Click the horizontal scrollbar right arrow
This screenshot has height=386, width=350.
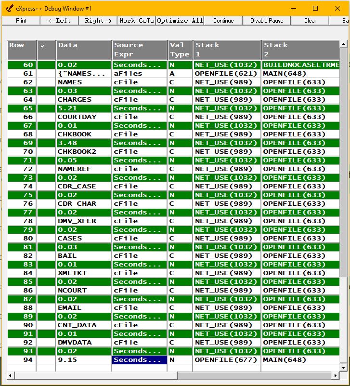[336, 376]
